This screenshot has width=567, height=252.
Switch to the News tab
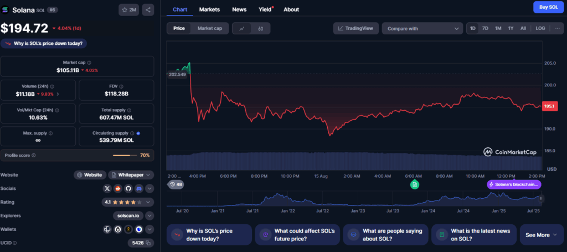pos(239,9)
